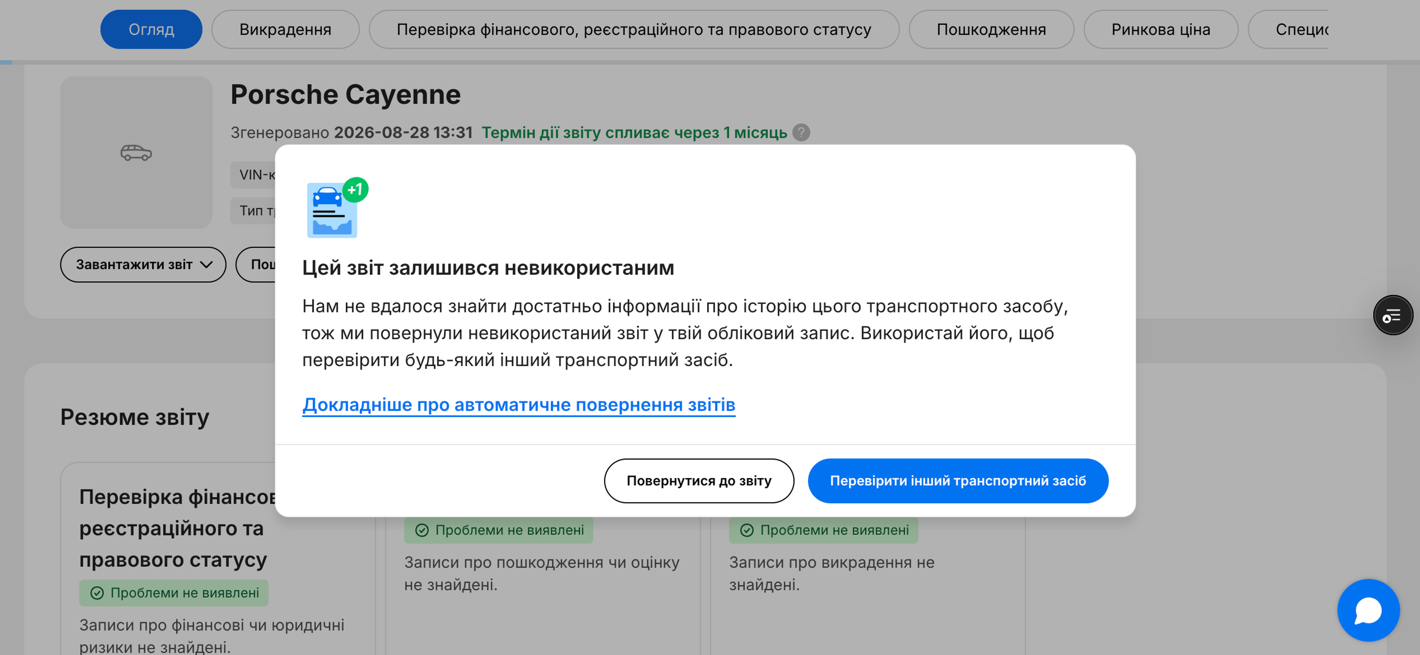Open the floating table of contents icon

[1392, 315]
